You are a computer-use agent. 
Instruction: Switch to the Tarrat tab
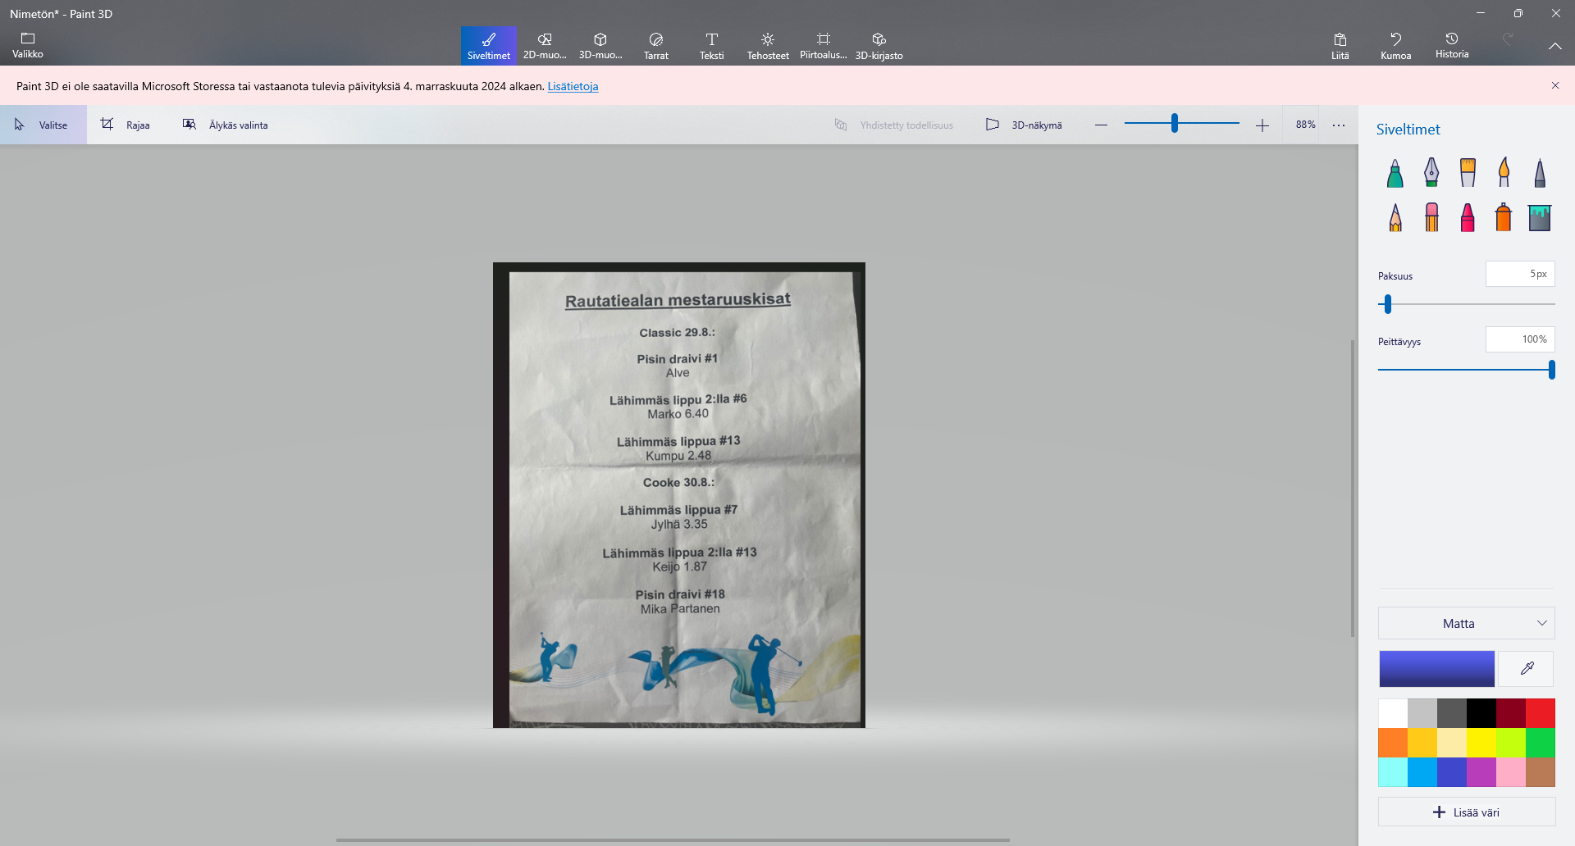[x=655, y=45]
